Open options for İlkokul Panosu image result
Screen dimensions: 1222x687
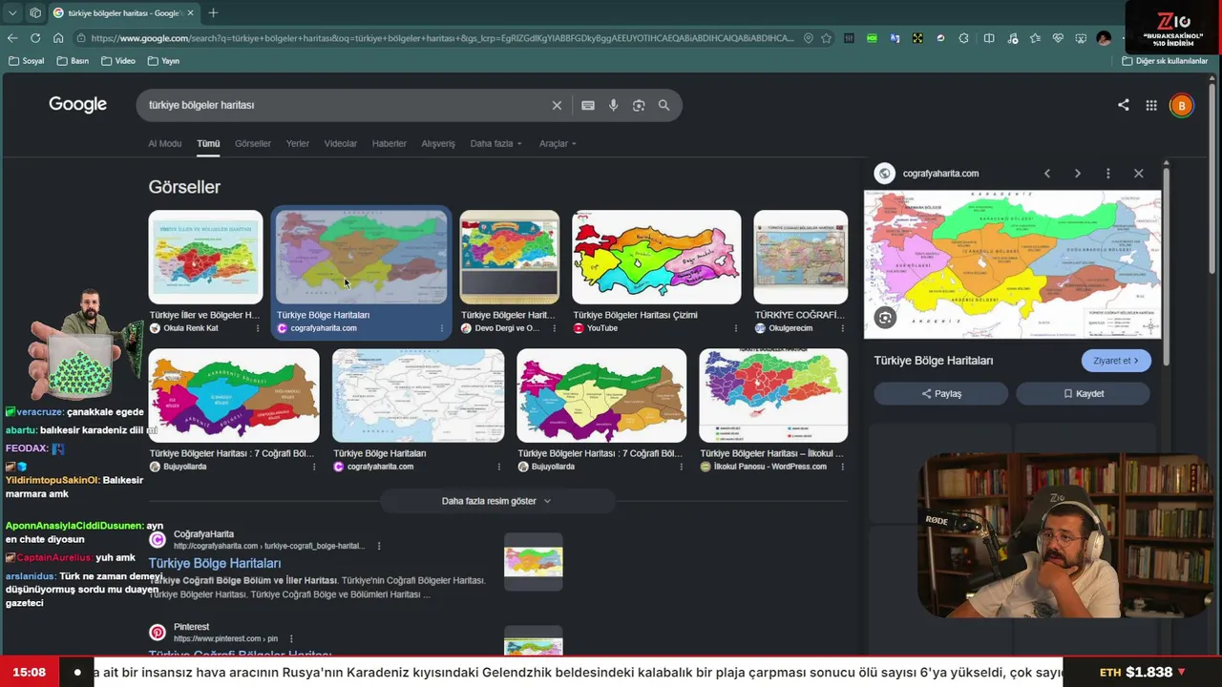(x=842, y=467)
